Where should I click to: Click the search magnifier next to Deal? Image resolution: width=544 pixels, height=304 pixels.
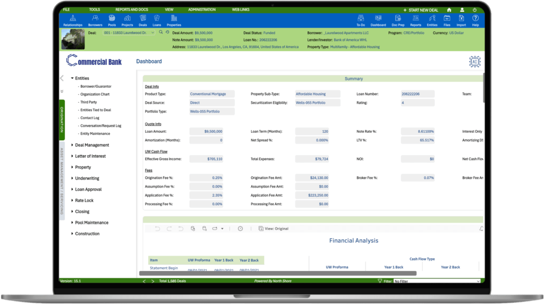(160, 33)
